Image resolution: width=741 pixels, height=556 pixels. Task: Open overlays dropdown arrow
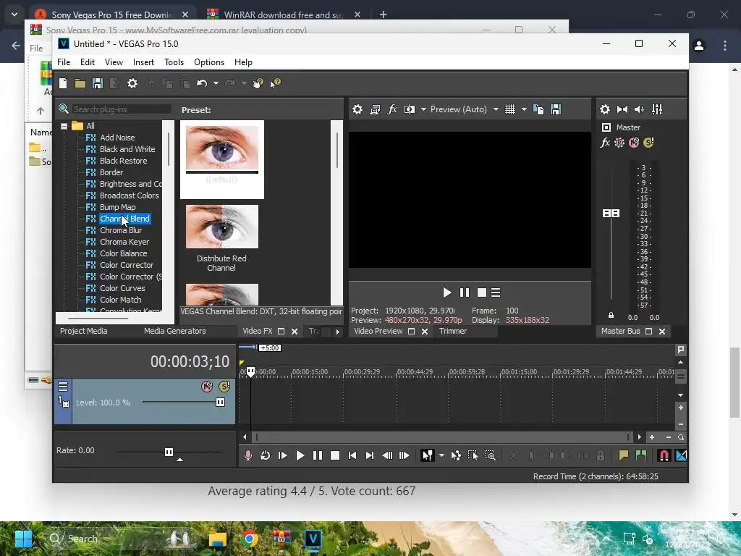coord(524,110)
